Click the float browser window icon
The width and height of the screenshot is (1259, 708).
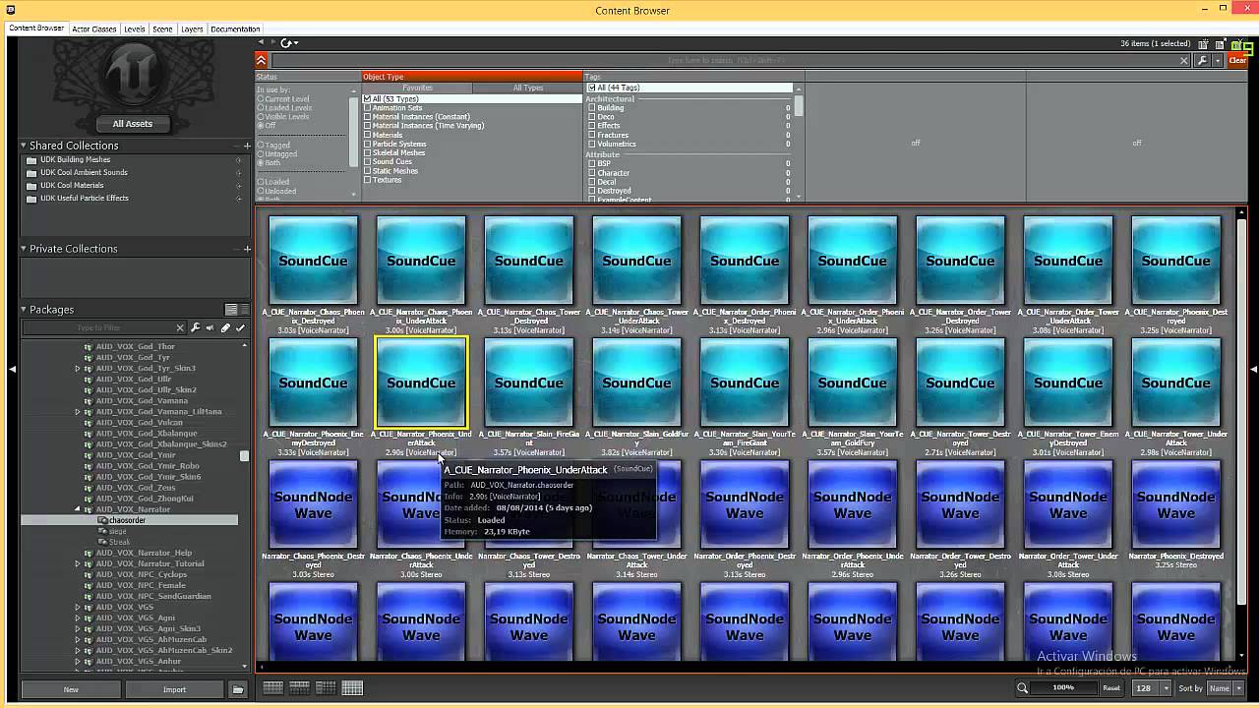[x=1221, y=43]
